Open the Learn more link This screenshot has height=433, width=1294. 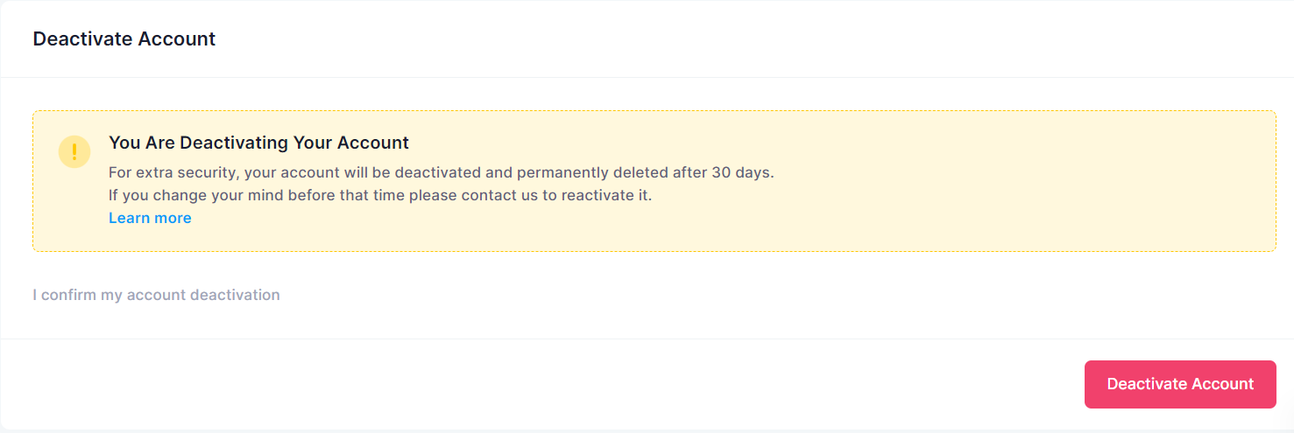pos(150,218)
